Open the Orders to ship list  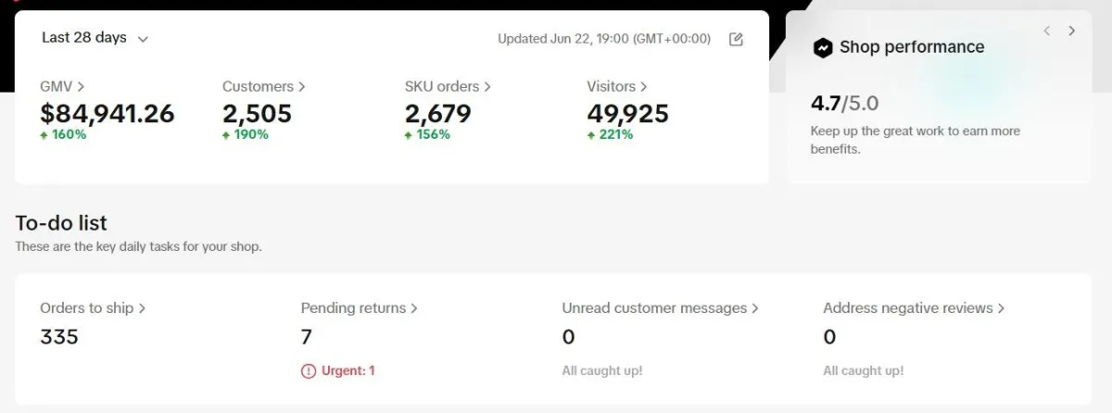coord(93,307)
